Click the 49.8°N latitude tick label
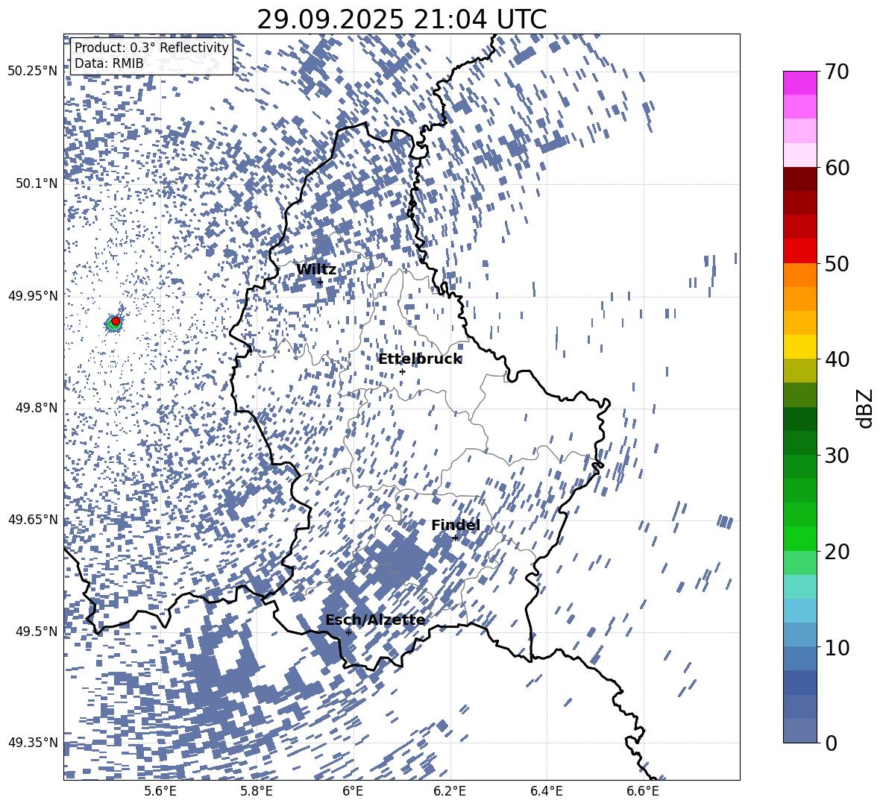The image size is (883, 806). click(36, 408)
